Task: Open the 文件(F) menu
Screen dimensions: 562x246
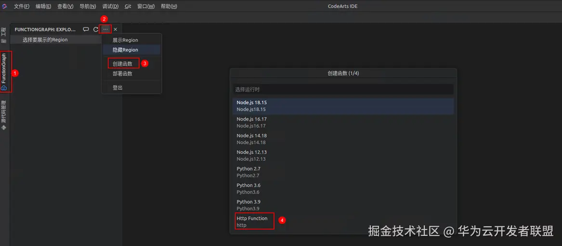Action: coord(22,6)
